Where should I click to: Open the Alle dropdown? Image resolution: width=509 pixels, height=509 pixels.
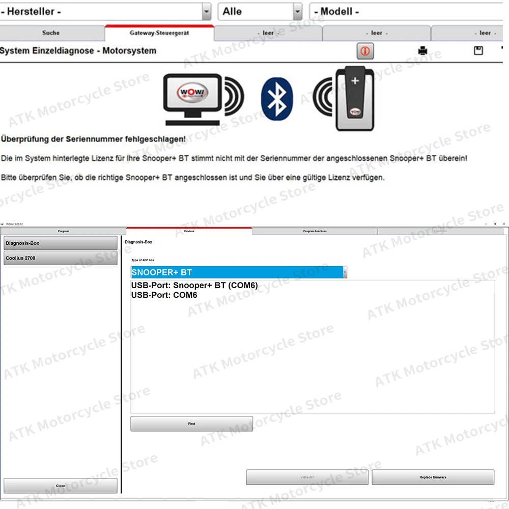coord(297,12)
